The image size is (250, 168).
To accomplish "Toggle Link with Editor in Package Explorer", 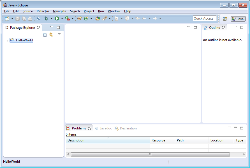I will (51, 35).
